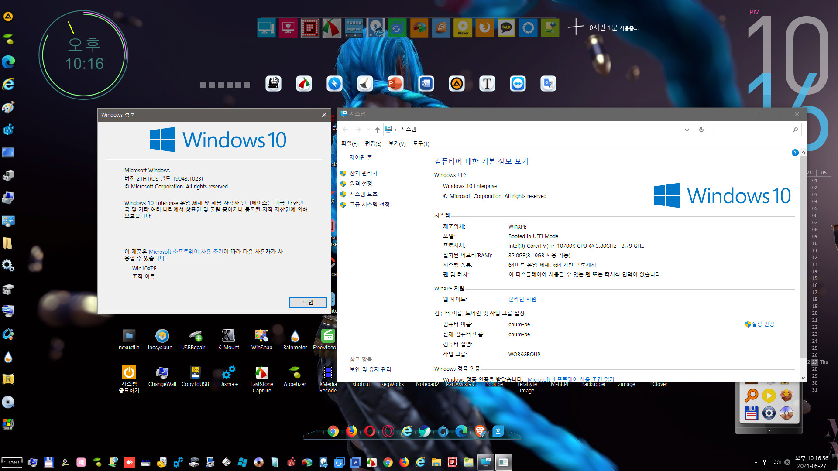Open the recent locations dropdown beside forward arrow
Screen dimensions: 838x471
(x=368, y=130)
